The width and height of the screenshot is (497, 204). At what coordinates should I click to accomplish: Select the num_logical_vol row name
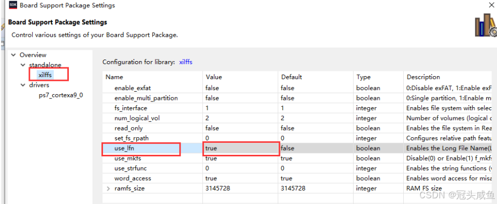137,118
